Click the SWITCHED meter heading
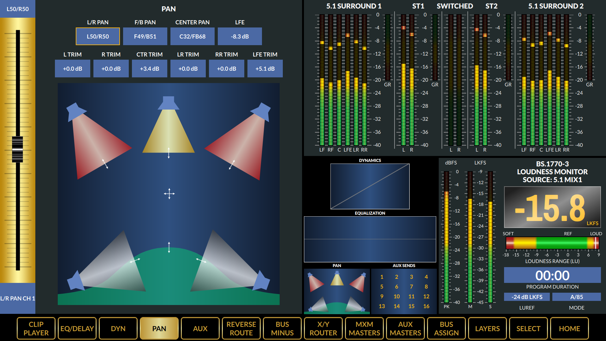This screenshot has height=341, width=606. pos(455,6)
